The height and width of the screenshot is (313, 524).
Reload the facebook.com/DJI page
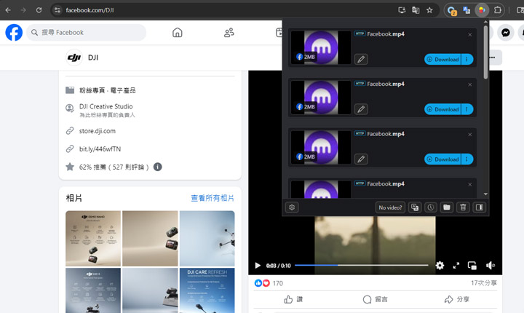(39, 10)
